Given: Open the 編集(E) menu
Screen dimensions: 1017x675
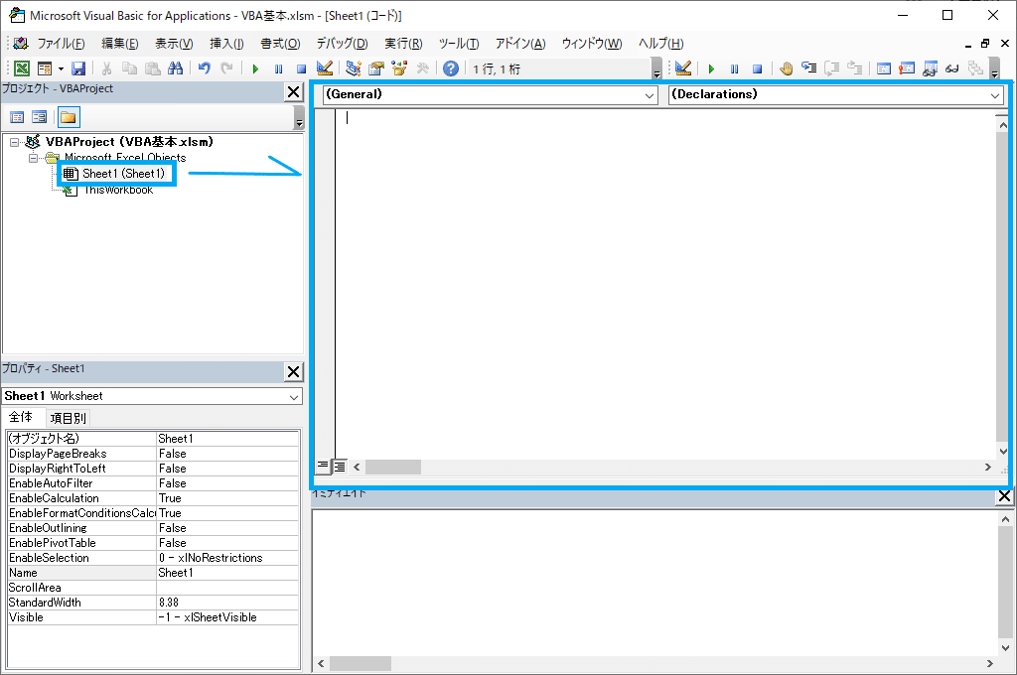Looking at the screenshot, I should pos(120,44).
